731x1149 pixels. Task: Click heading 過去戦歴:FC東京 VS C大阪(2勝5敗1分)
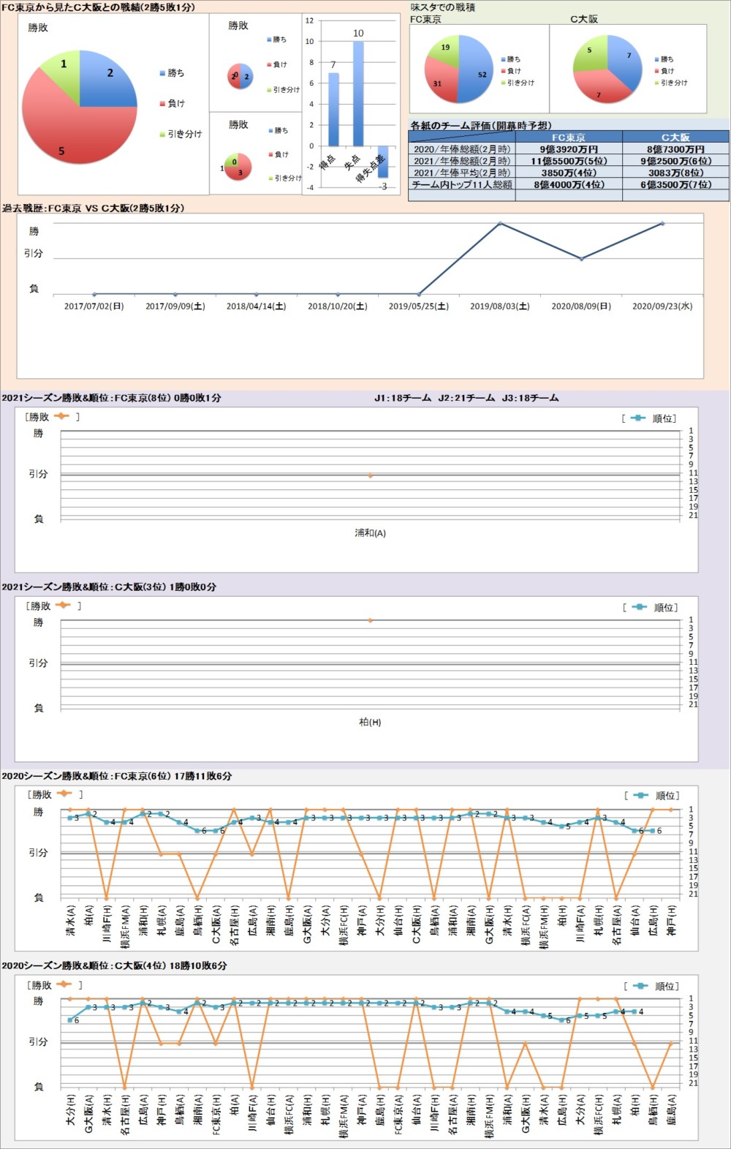tap(93, 208)
